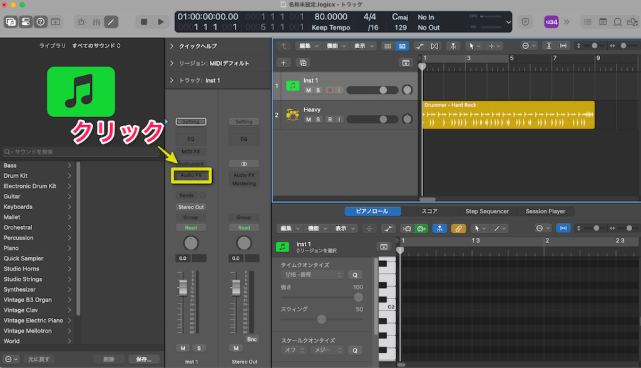Toggle the Editors pencil button
Viewport: 641px width, 368px height.
pyautogui.click(x=111, y=22)
